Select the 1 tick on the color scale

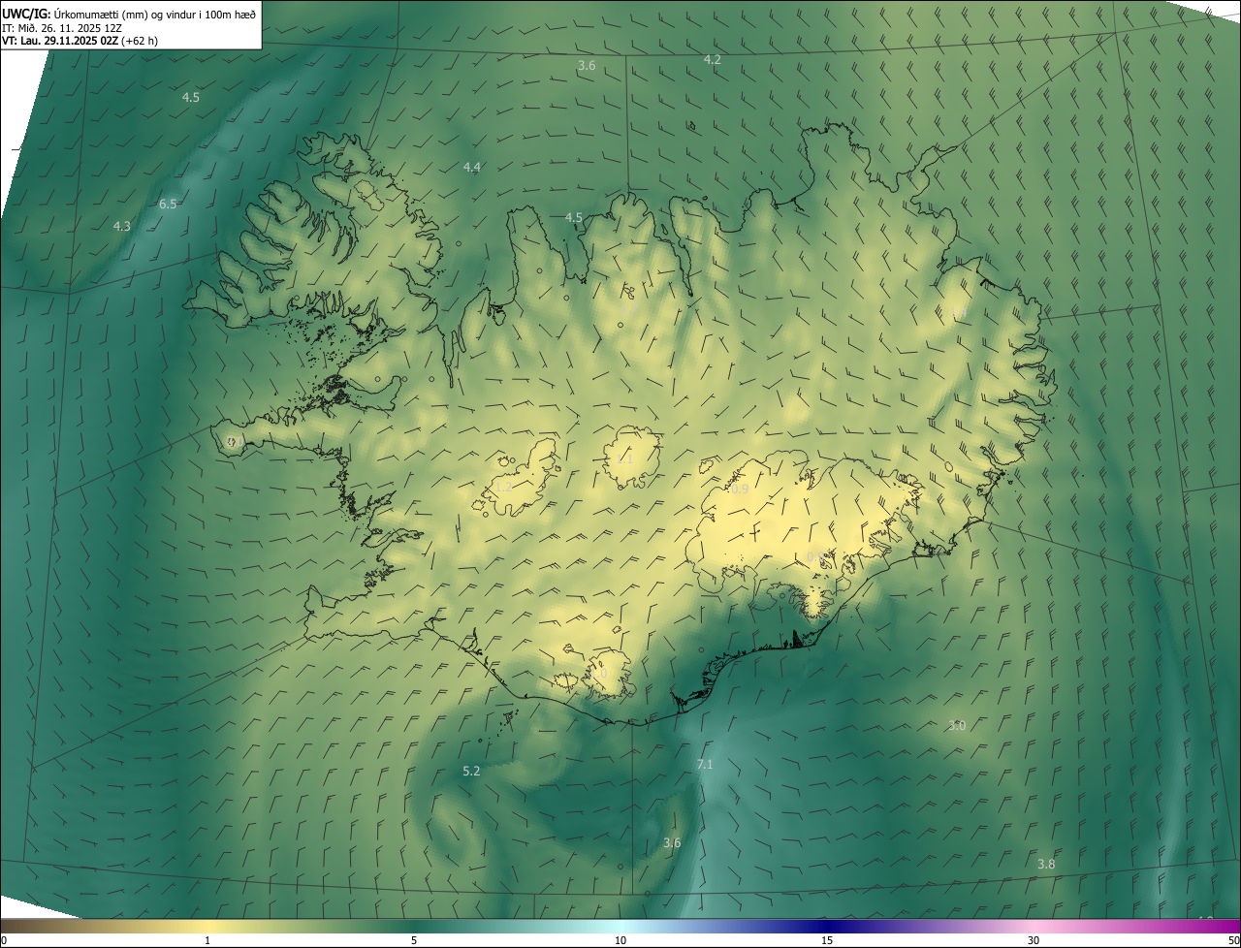coord(207,940)
